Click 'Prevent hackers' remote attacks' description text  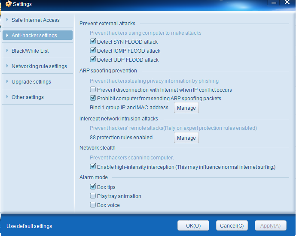(173, 128)
